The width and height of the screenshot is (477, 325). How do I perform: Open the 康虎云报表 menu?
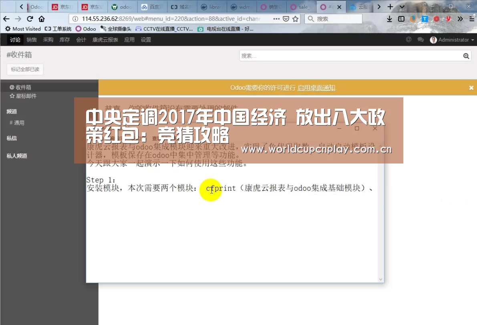coord(105,40)
